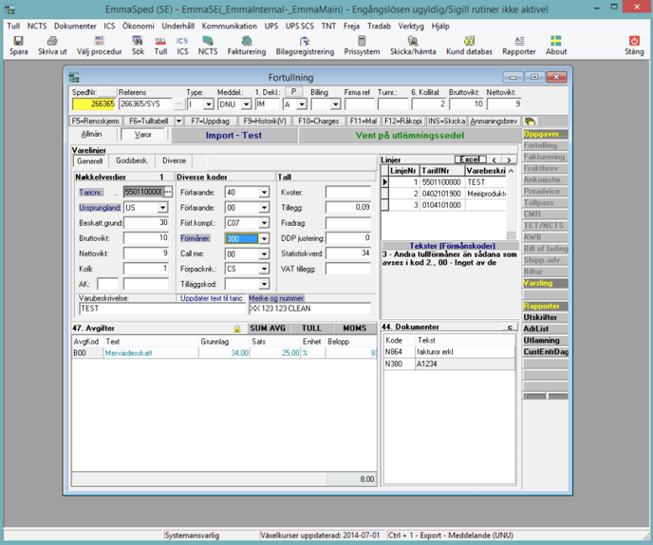This screenshot has height=545, width=653.
Task: Open Bilagsregistrering toolbar icon
Action: (305, 41)
